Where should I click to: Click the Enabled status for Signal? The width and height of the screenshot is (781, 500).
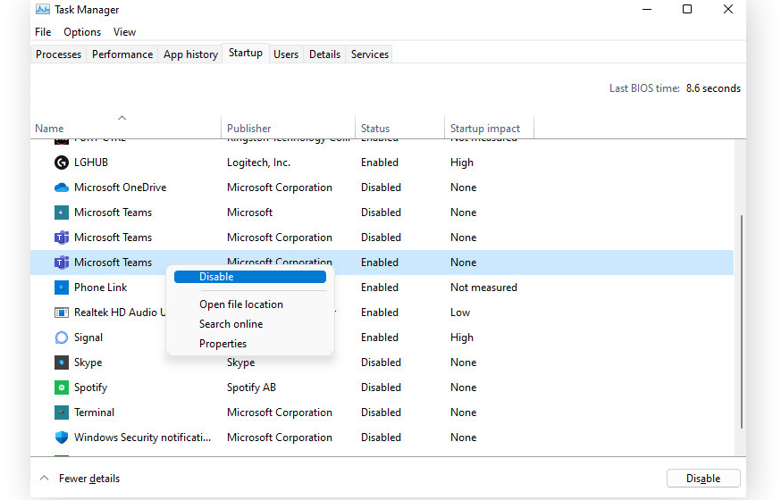(x=380, y=337)
